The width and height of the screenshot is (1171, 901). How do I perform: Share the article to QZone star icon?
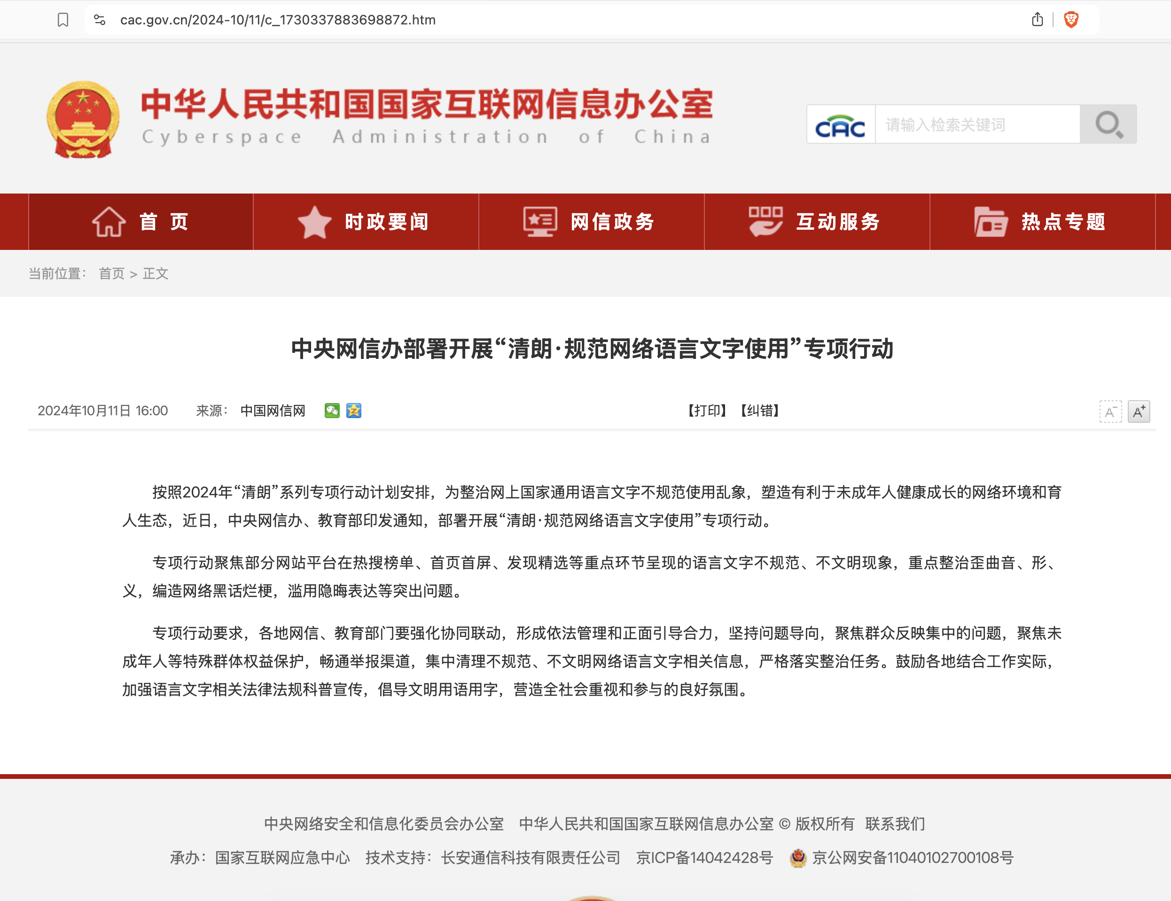353,411
